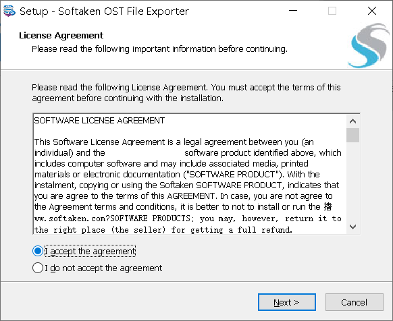The width and height of the screenshot is (393, 321).
Task: Click the www.softaken.com text in license
Action: 71,218
